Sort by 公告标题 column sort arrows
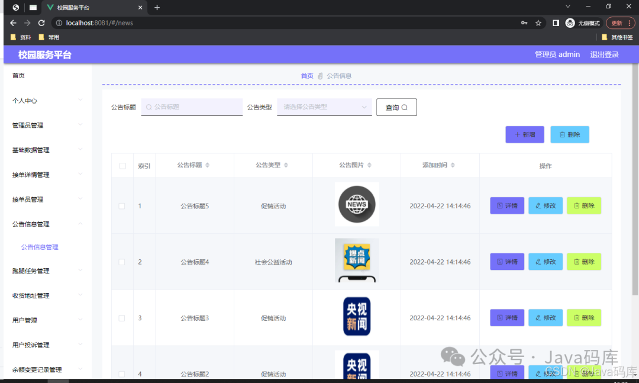639x383 pixels. click(x=207, y=165)
